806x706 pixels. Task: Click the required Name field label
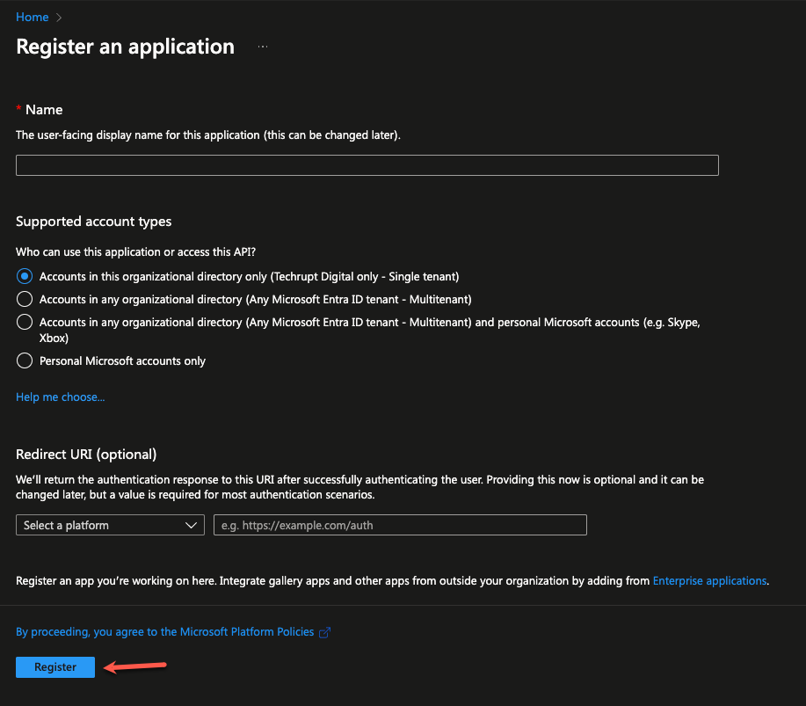[44, 110]
